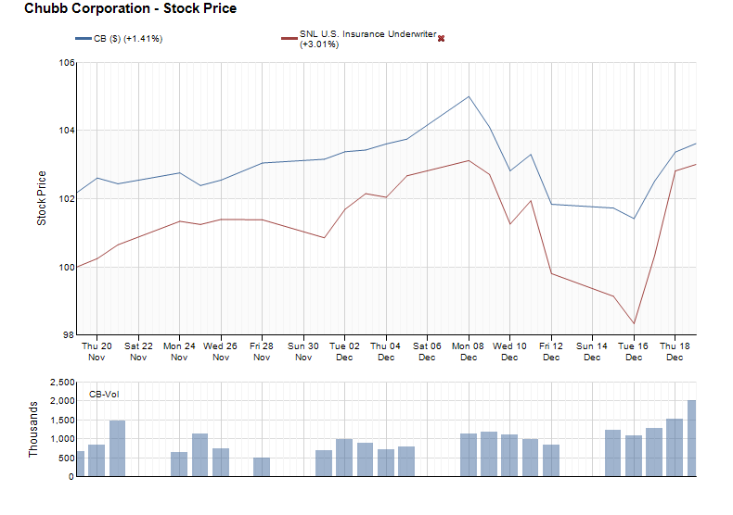Click the blue line peak at Mon 08 Dec
733x515 pixels.
click(x=469, y=96)
